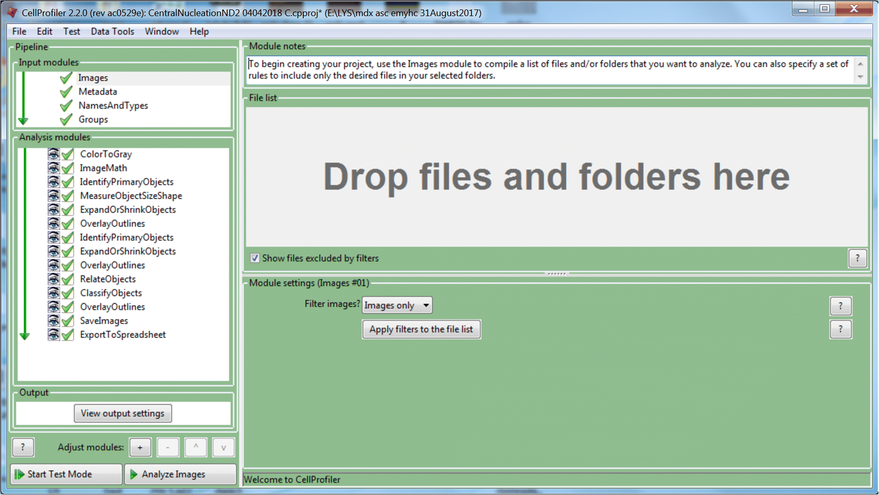Click the splitter handle above Module settings
Image resolution: width=879 pixels, height=495 pixels.
click(x=556, y=274)
